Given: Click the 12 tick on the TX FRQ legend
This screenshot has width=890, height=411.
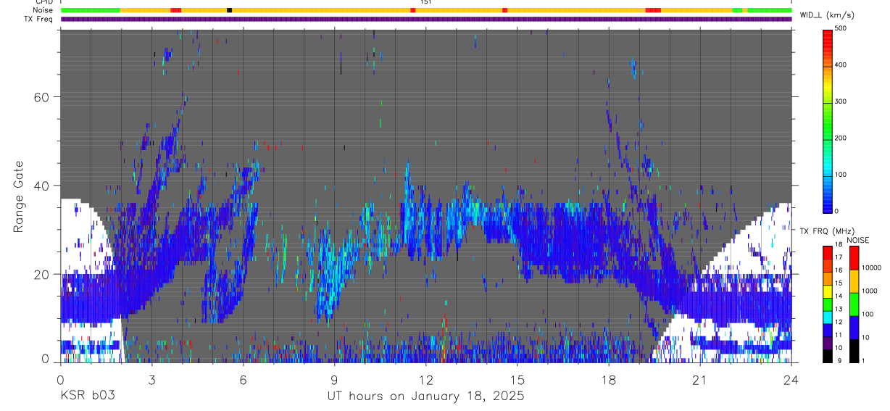Looking at the screenshot, I should (839, 322).
